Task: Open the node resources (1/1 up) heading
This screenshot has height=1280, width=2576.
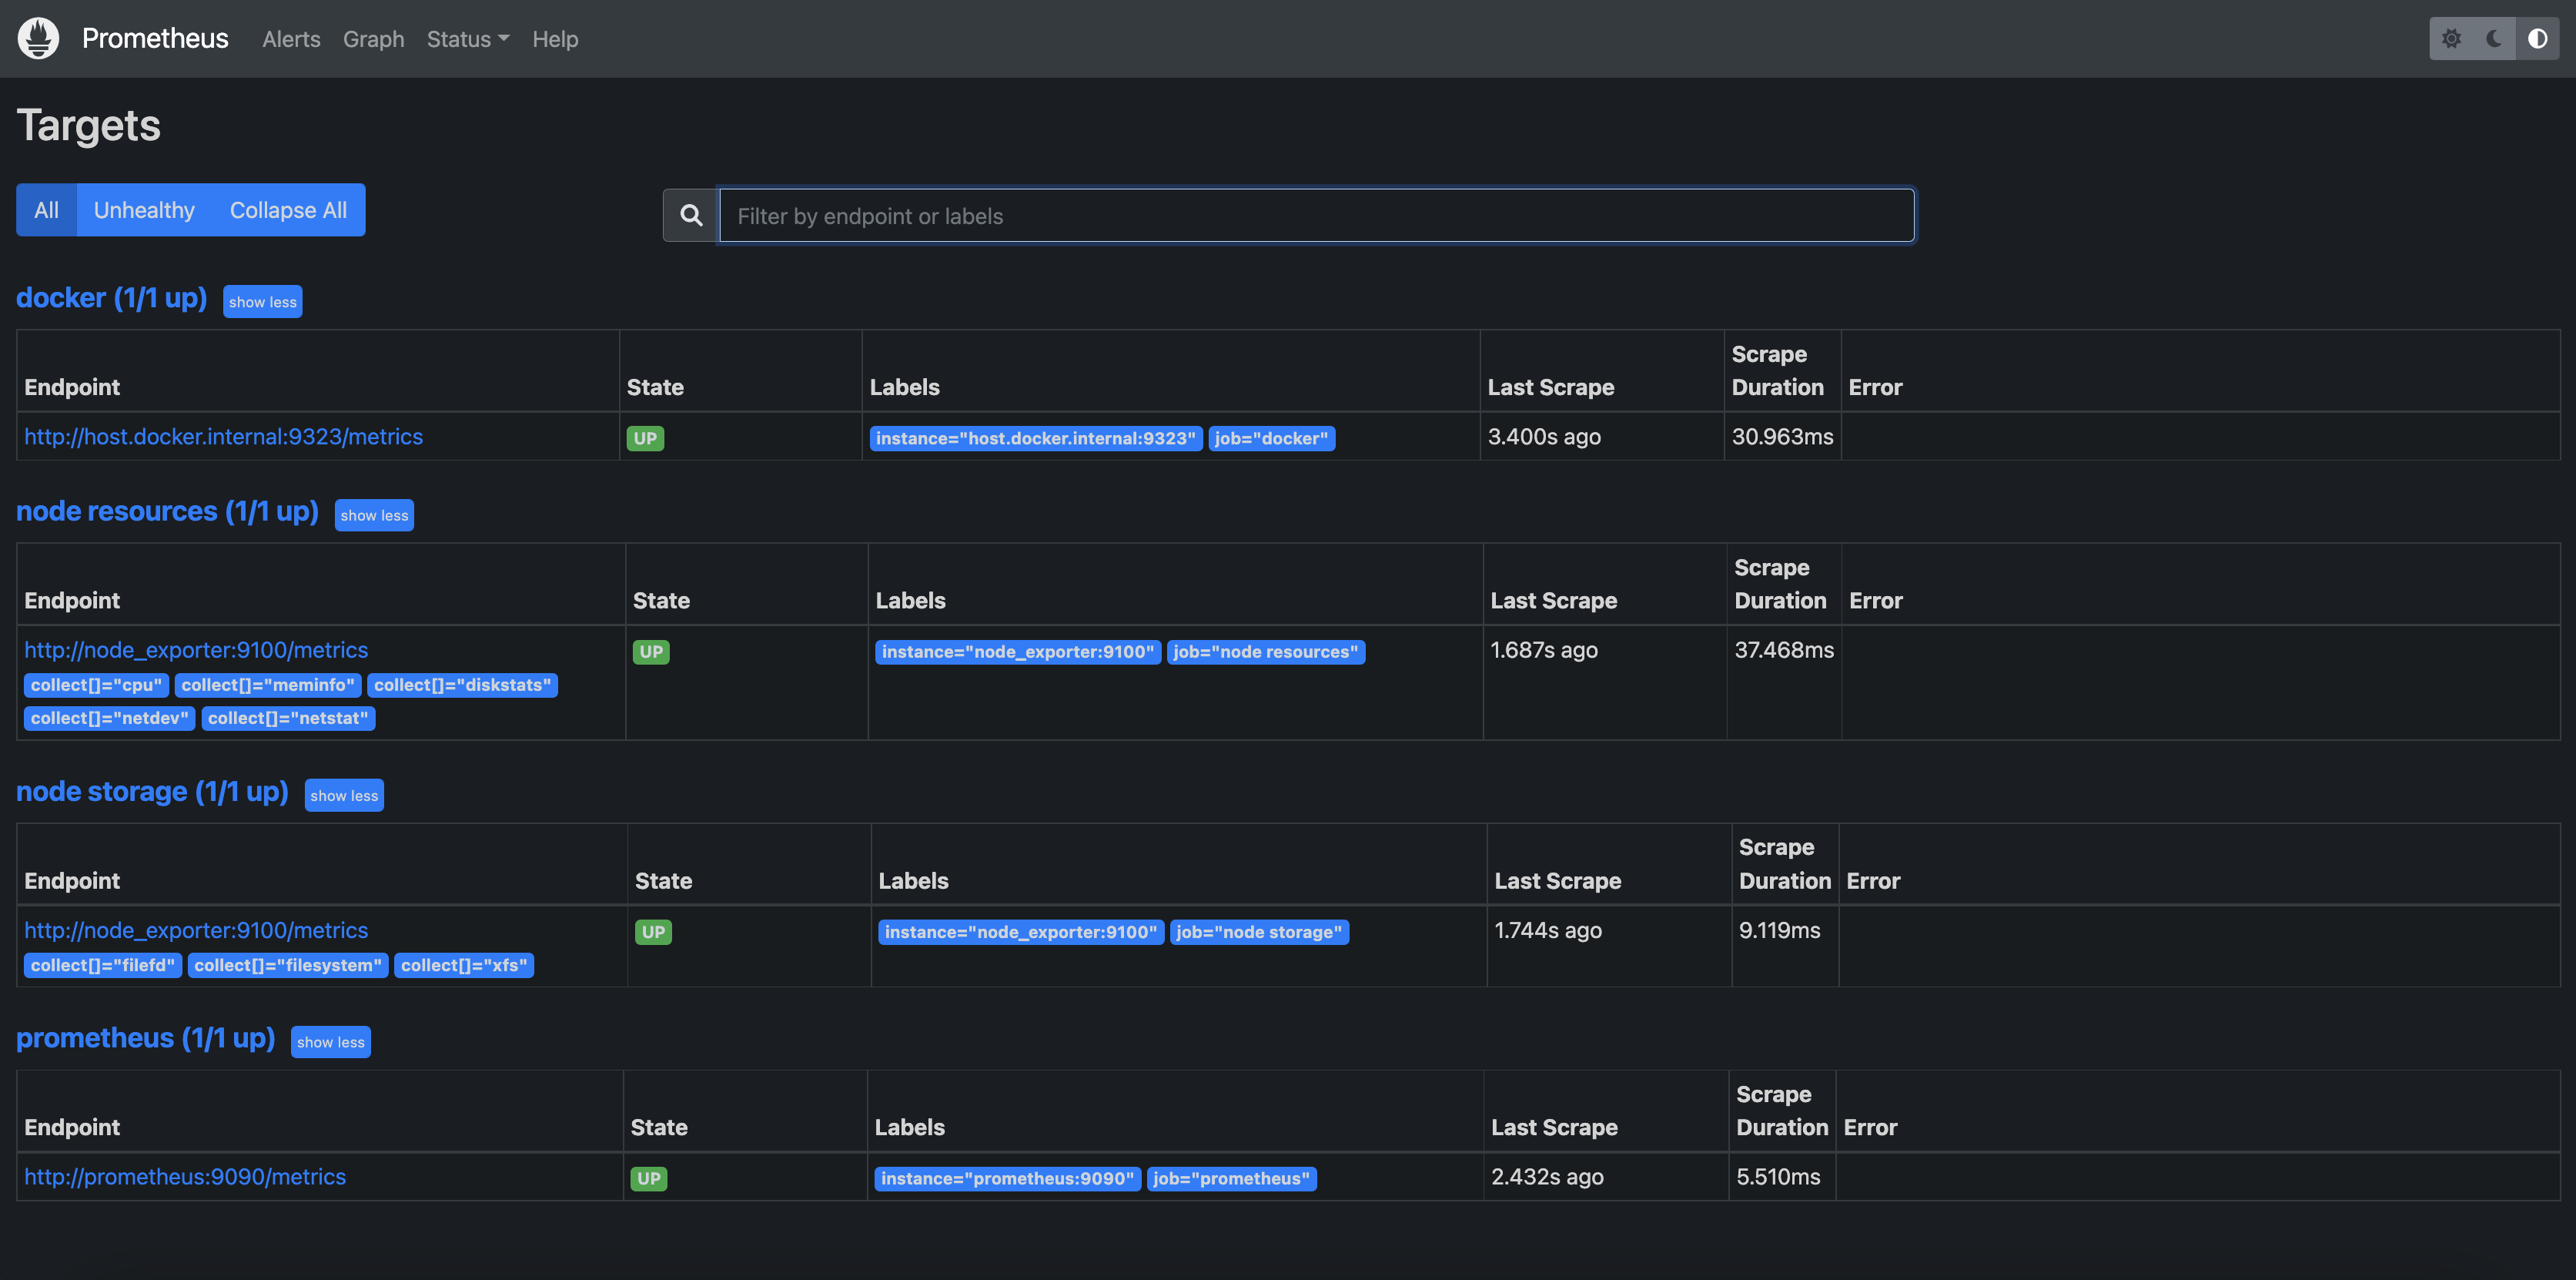Action: 167,511
